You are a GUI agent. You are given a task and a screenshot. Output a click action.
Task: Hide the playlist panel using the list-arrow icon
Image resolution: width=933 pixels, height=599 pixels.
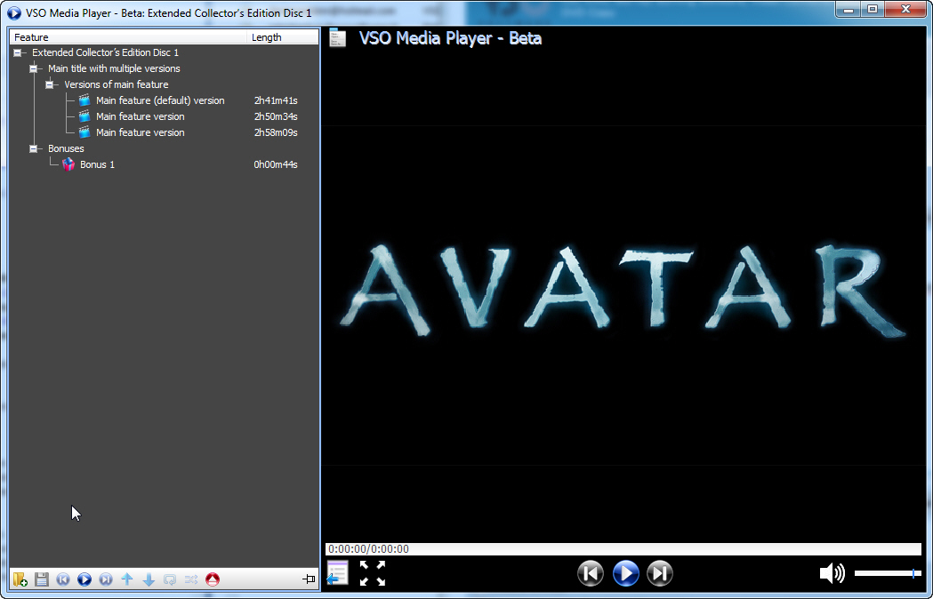coord(337,573)
